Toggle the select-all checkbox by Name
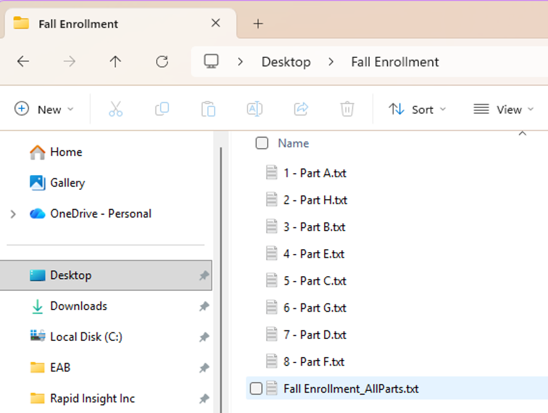The image size is (548, 413). tap(262, 143)
